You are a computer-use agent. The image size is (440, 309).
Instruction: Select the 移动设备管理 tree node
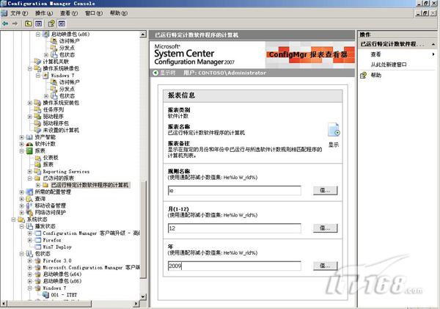tap(50, 206)
